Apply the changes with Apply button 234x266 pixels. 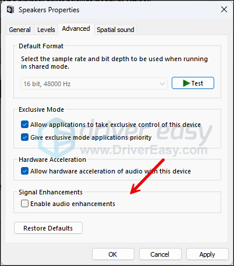[x=207, y=254]
